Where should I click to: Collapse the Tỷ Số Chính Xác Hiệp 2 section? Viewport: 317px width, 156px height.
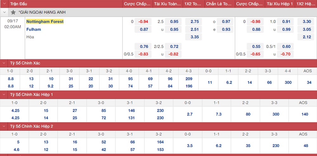4,126
